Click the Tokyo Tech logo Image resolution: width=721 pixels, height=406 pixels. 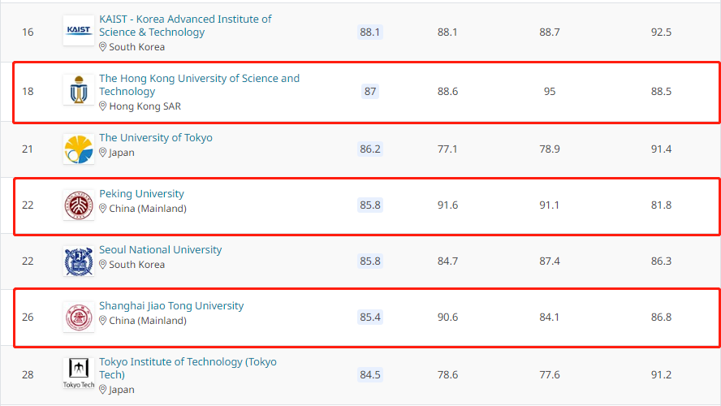click(79, 374)
